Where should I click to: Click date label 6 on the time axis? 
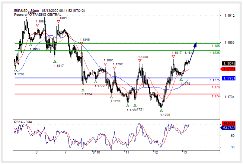click(x=37, y=152)
